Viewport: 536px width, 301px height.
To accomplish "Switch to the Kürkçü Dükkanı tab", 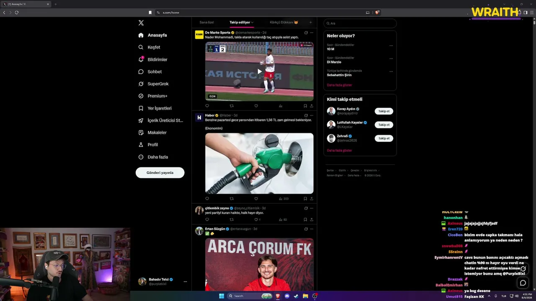I will (x=284, y=22).
